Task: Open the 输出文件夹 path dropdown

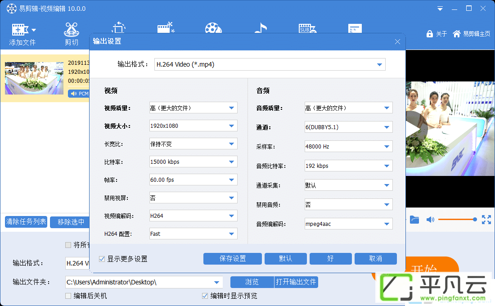Action: (x=216, y=282)
